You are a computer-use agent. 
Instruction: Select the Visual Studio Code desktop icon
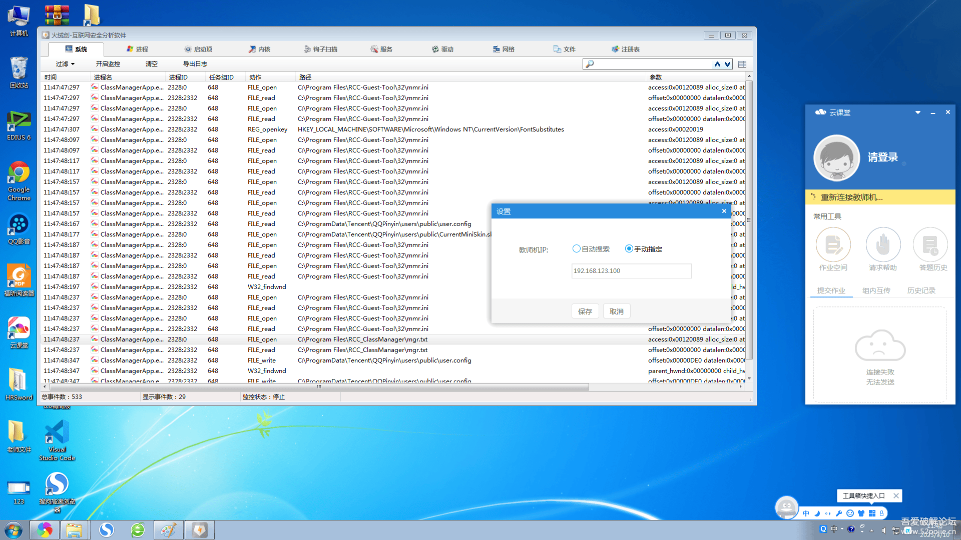pos(57,440)
